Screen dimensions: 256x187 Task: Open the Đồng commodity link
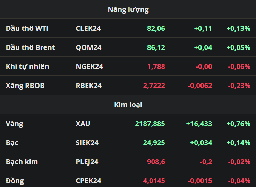pyautogui.click(x=15, y=181)
